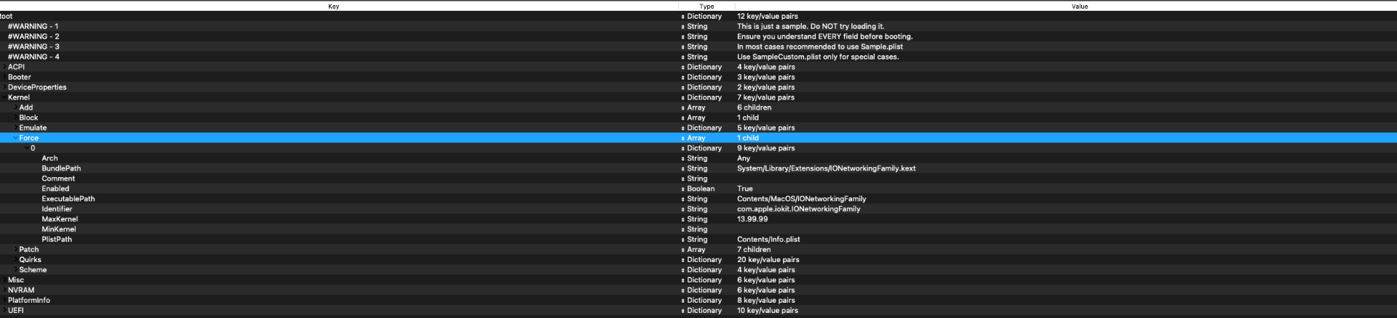Click 'This is just a sample' warning value
This screenshot has height=318, width=1397.
811,26
